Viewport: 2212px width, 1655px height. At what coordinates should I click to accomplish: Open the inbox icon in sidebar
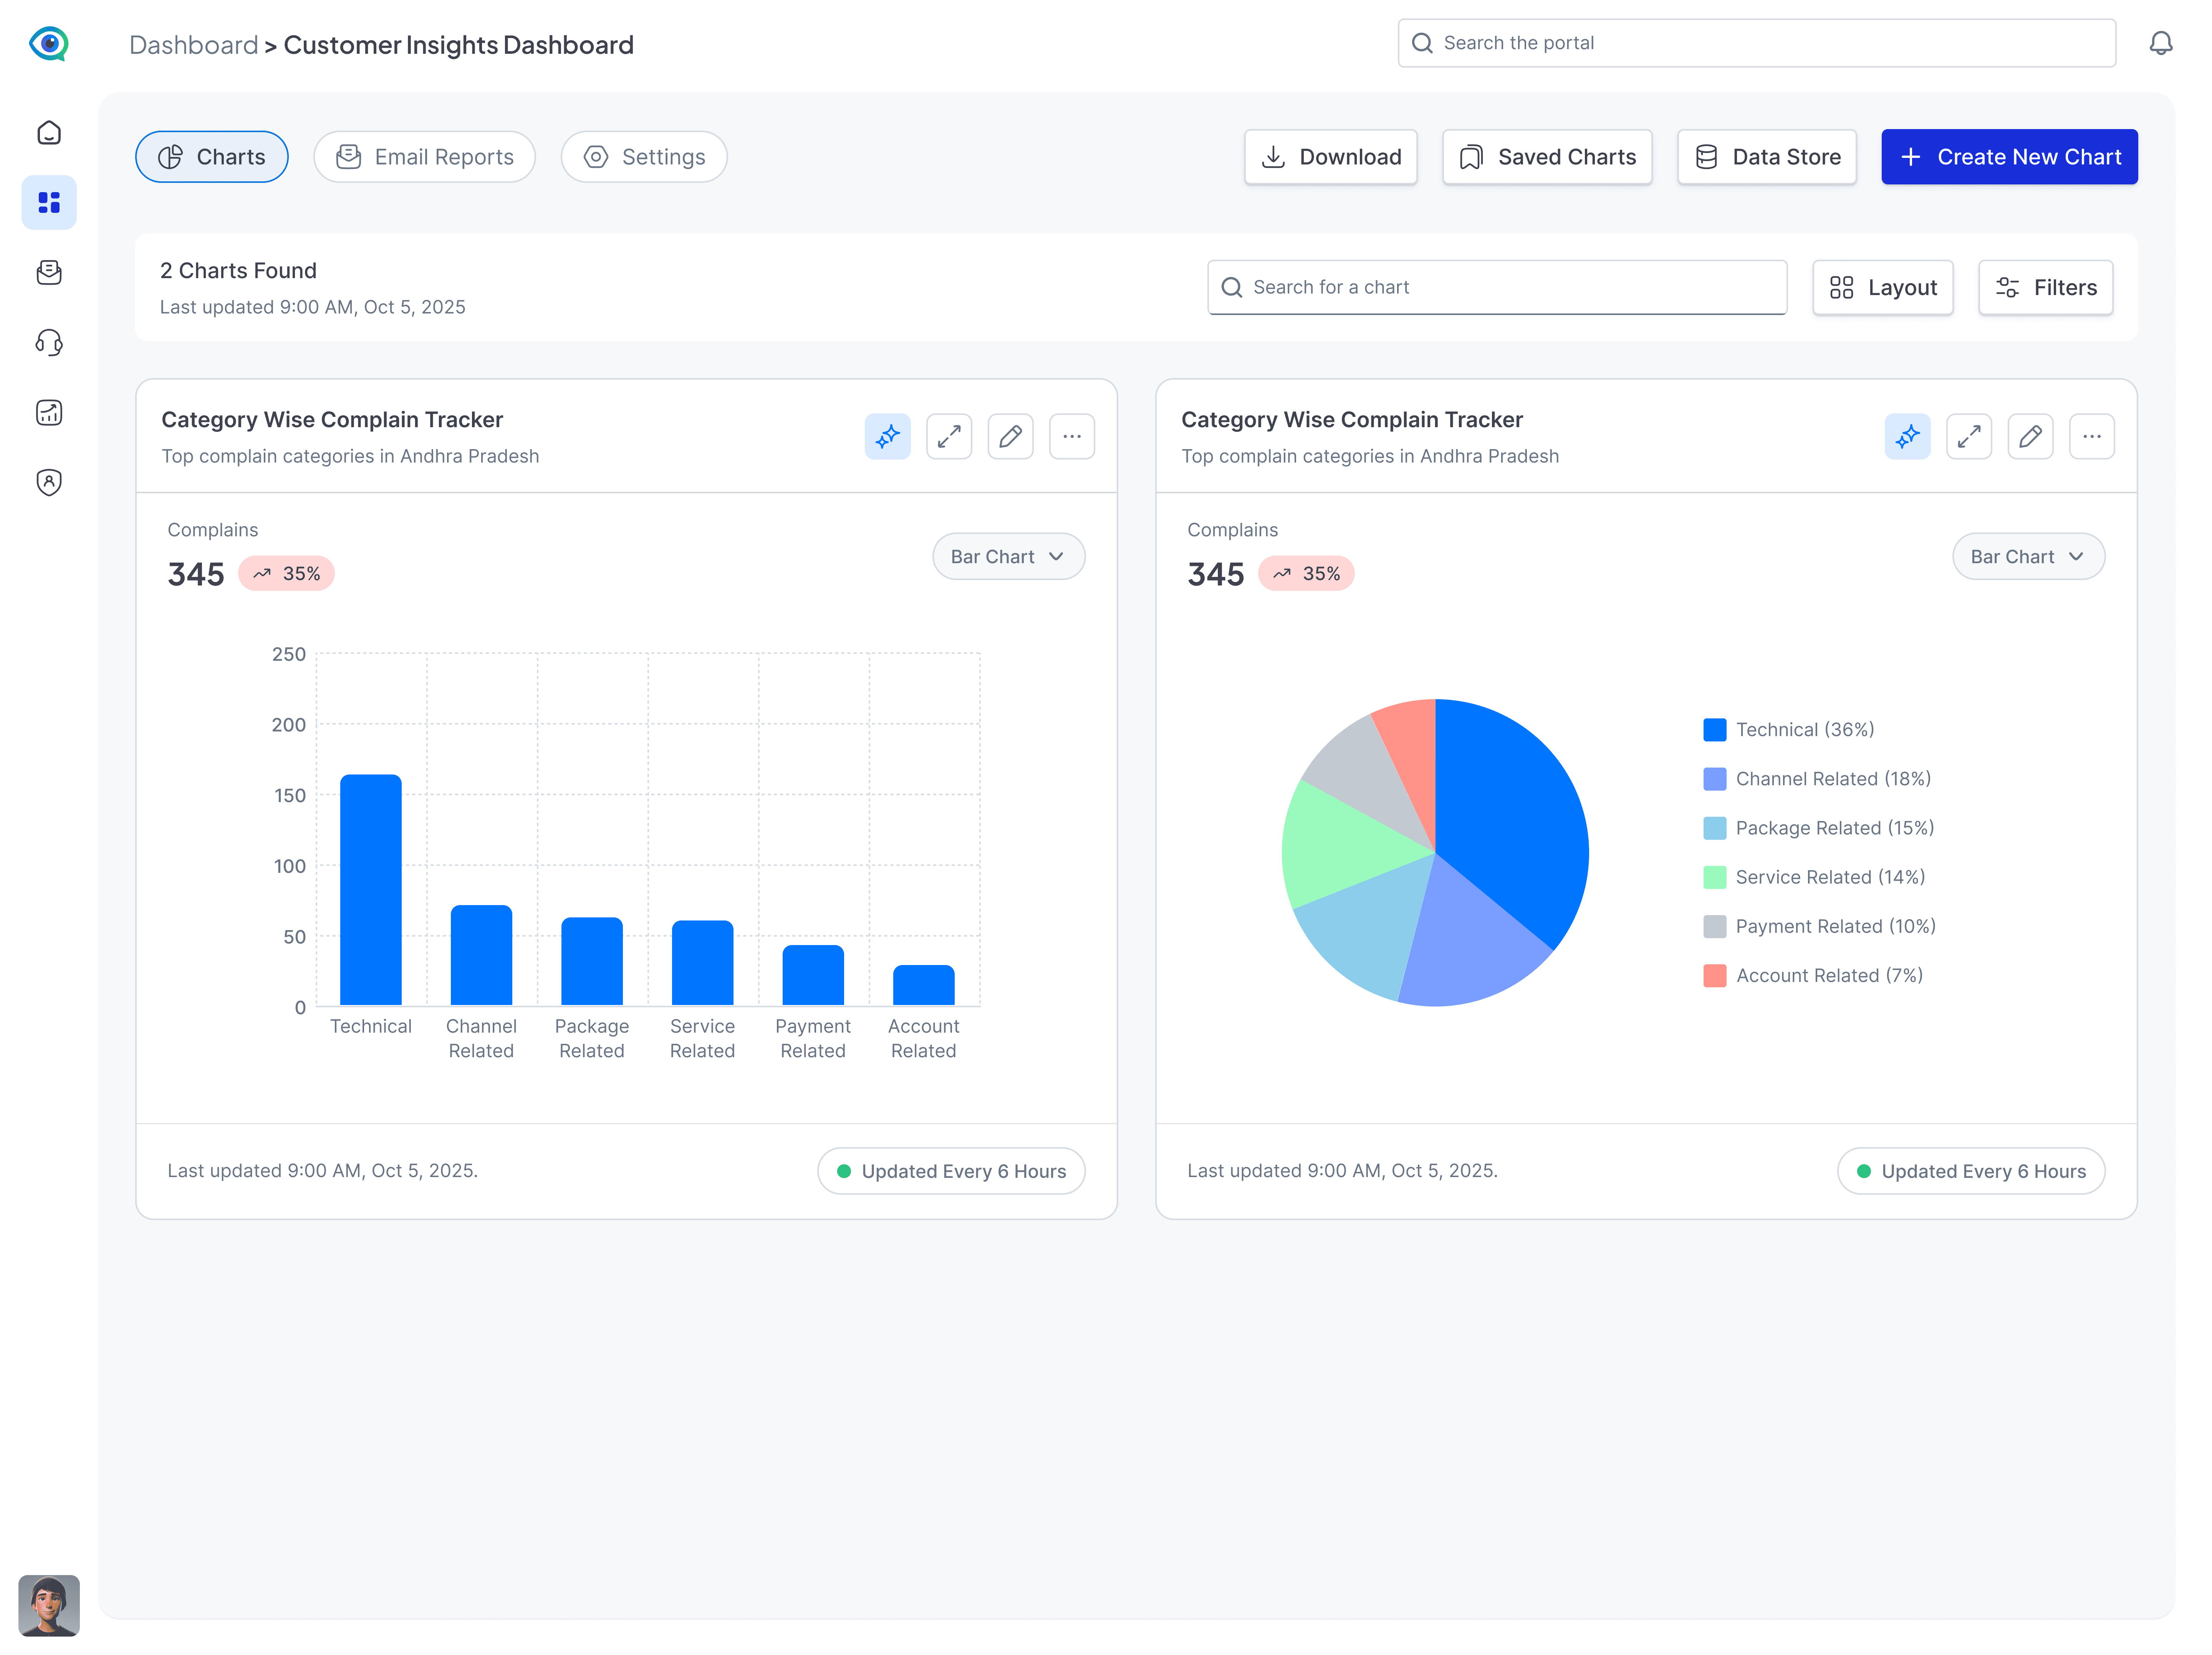(49, 272)
